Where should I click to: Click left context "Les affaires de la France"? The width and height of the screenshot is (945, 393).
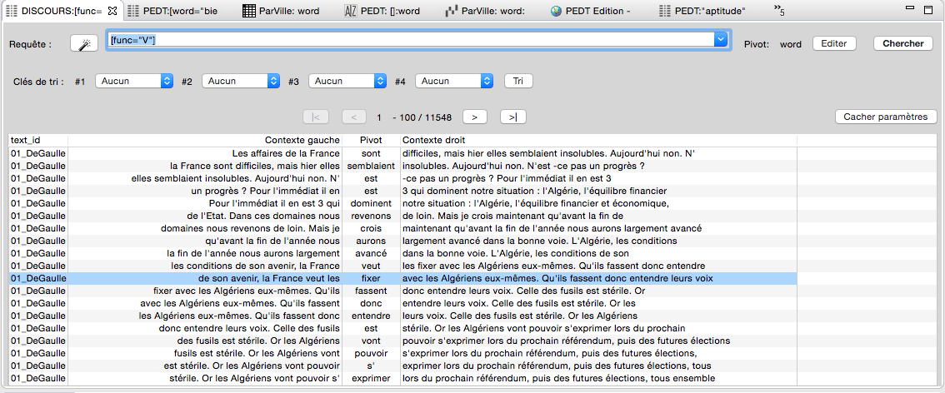point(287,153)
